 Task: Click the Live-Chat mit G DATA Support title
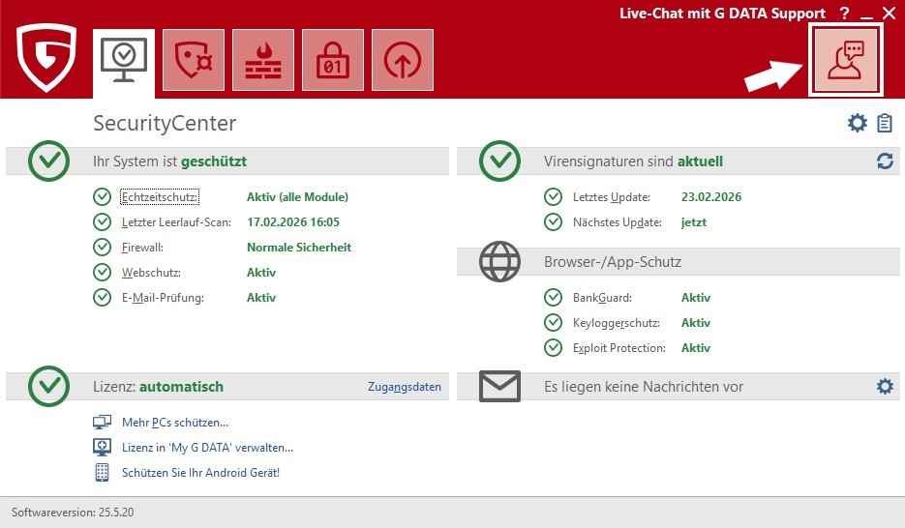(x=723, y=14)
